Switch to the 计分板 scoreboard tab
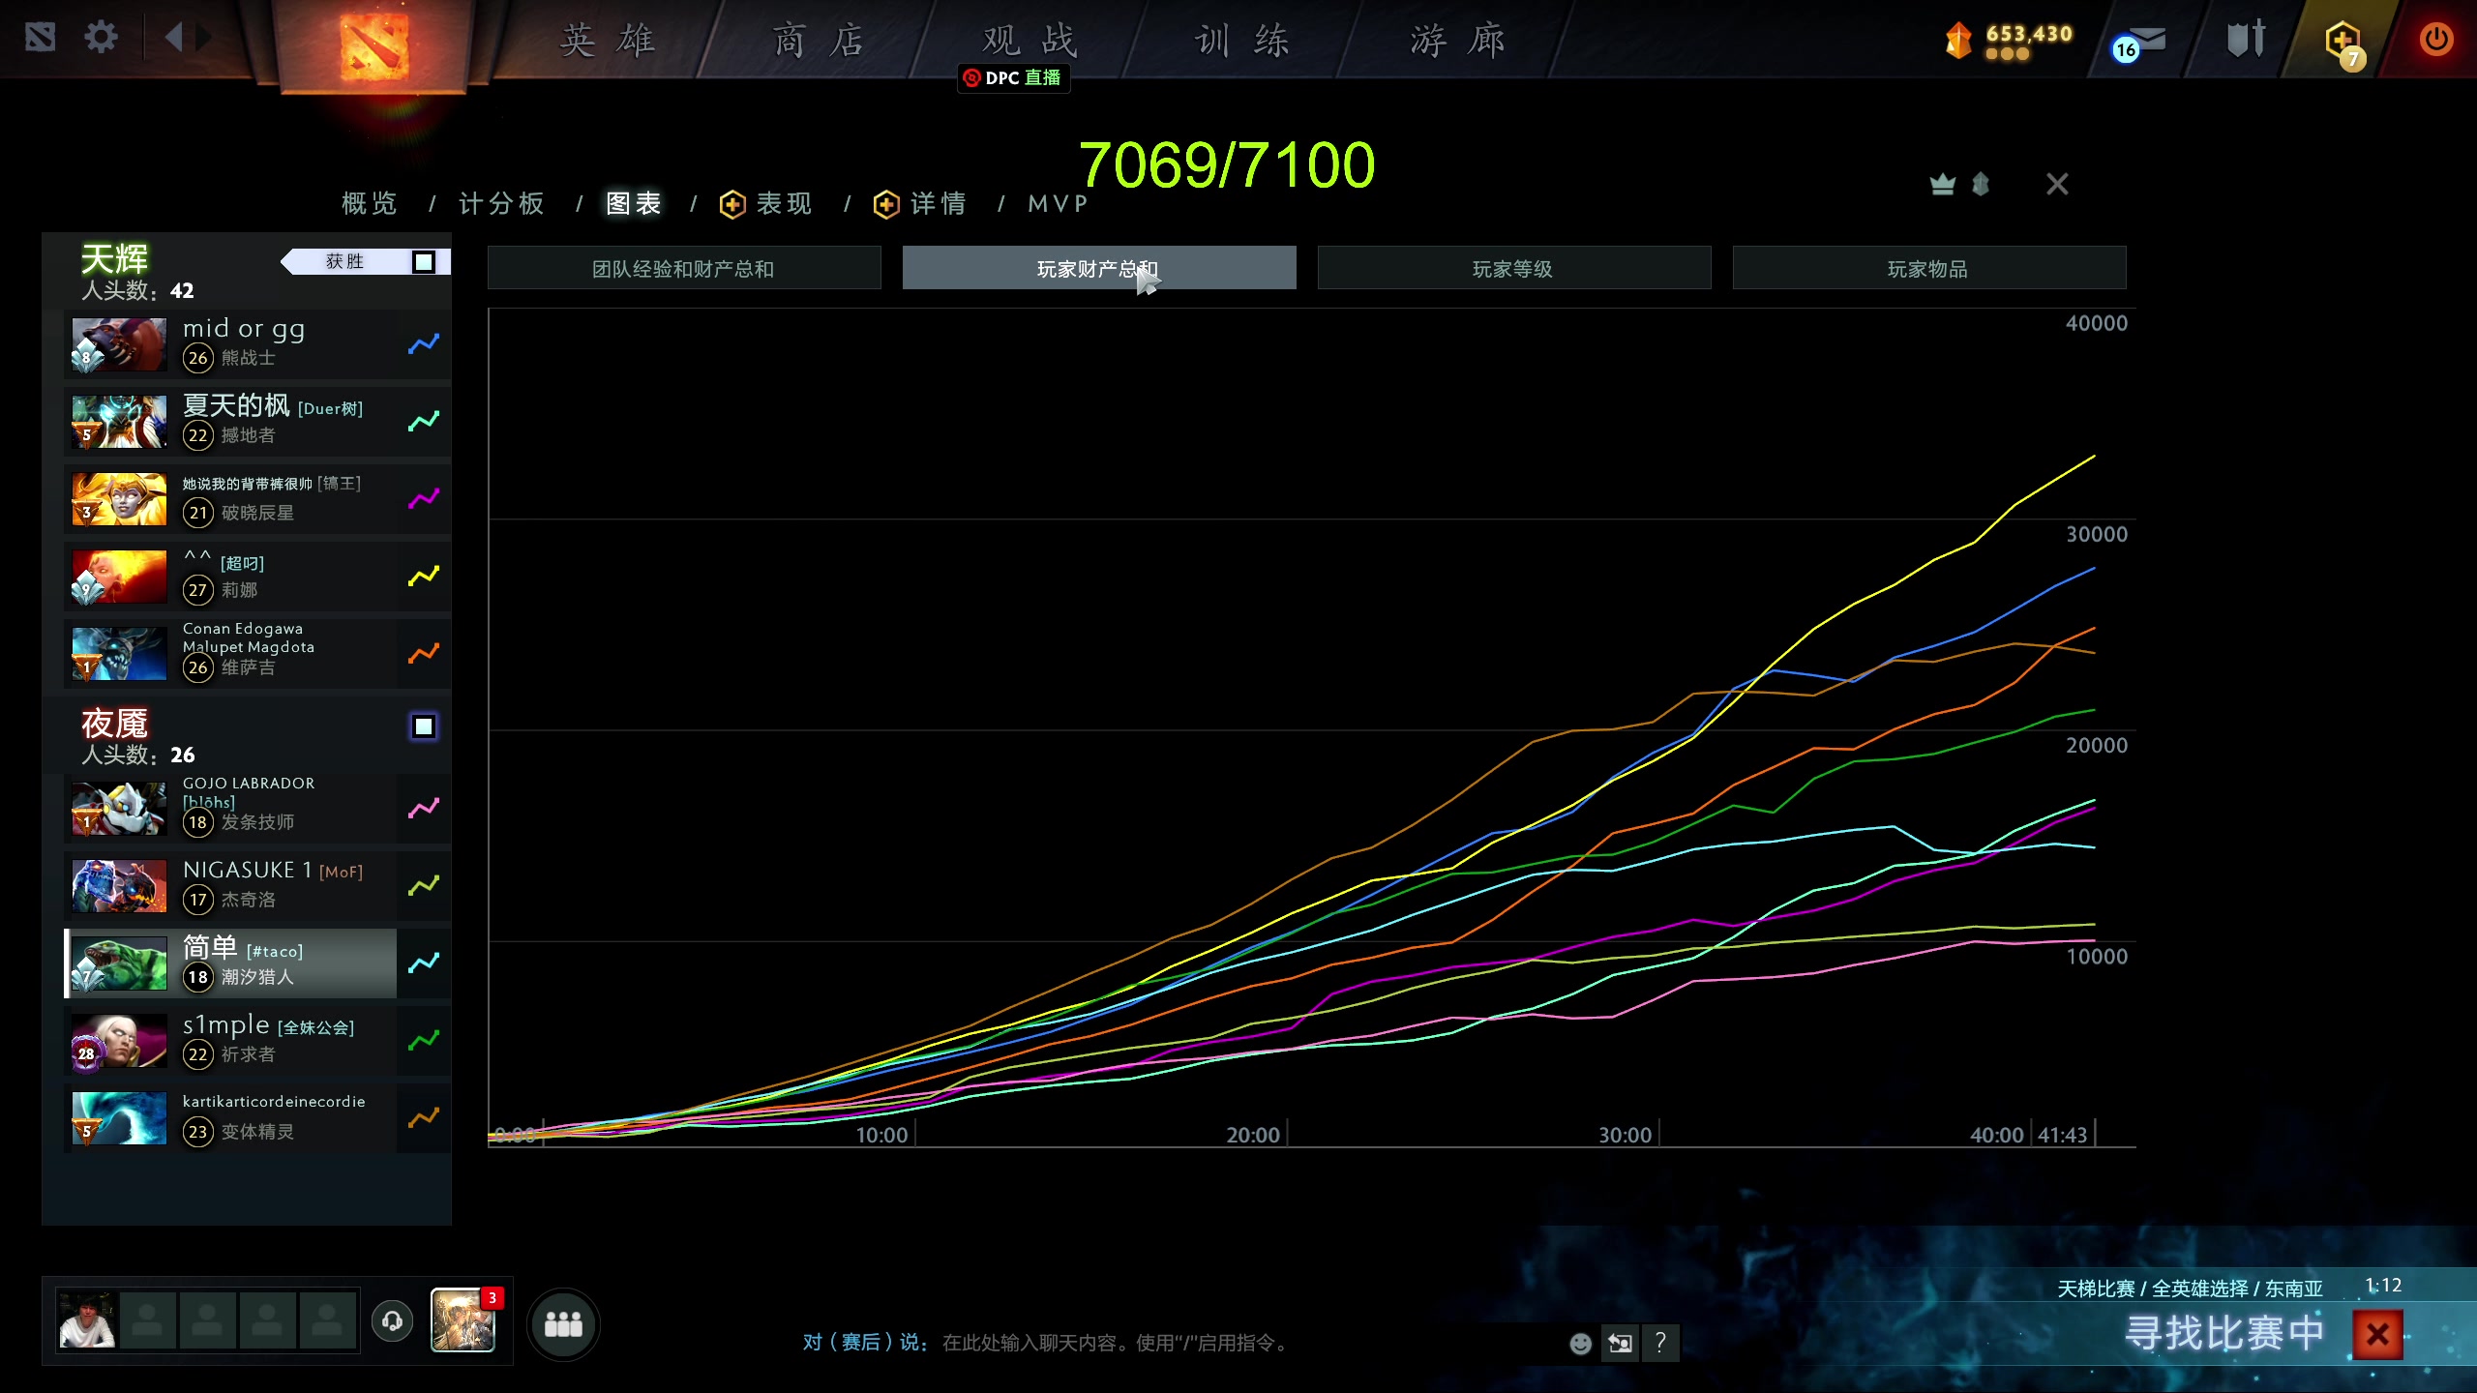Screen dimensions: 2477x1393 point(501,204)
